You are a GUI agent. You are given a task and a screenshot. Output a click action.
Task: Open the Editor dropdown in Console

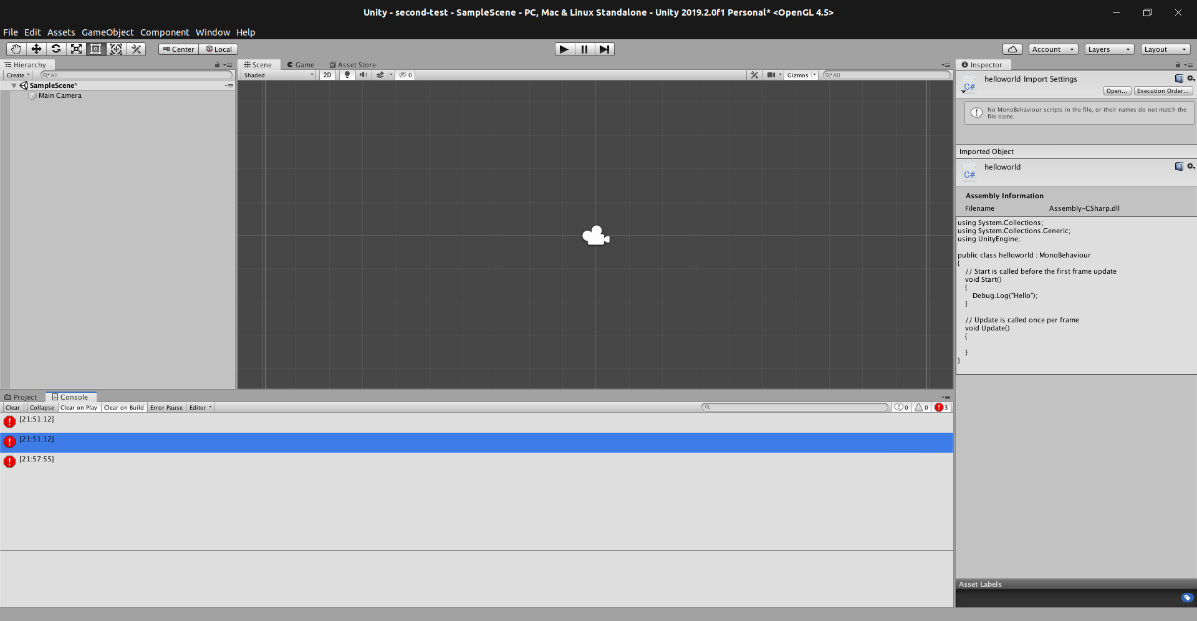click(x=200, y=408)
